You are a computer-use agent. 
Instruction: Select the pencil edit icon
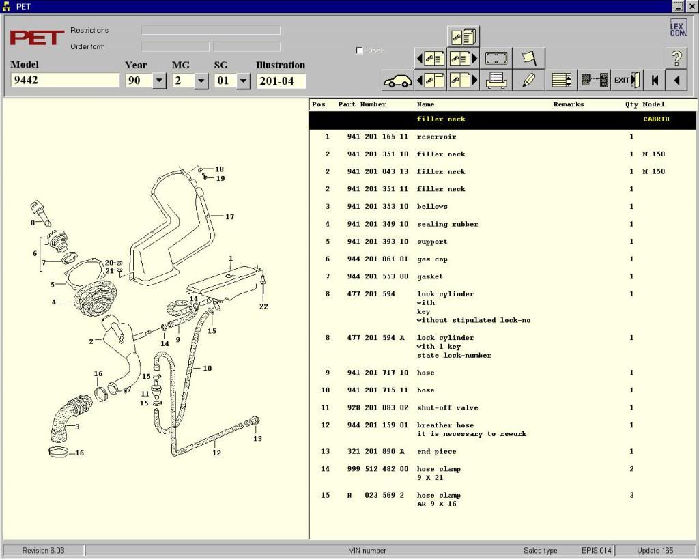[528, 81]
